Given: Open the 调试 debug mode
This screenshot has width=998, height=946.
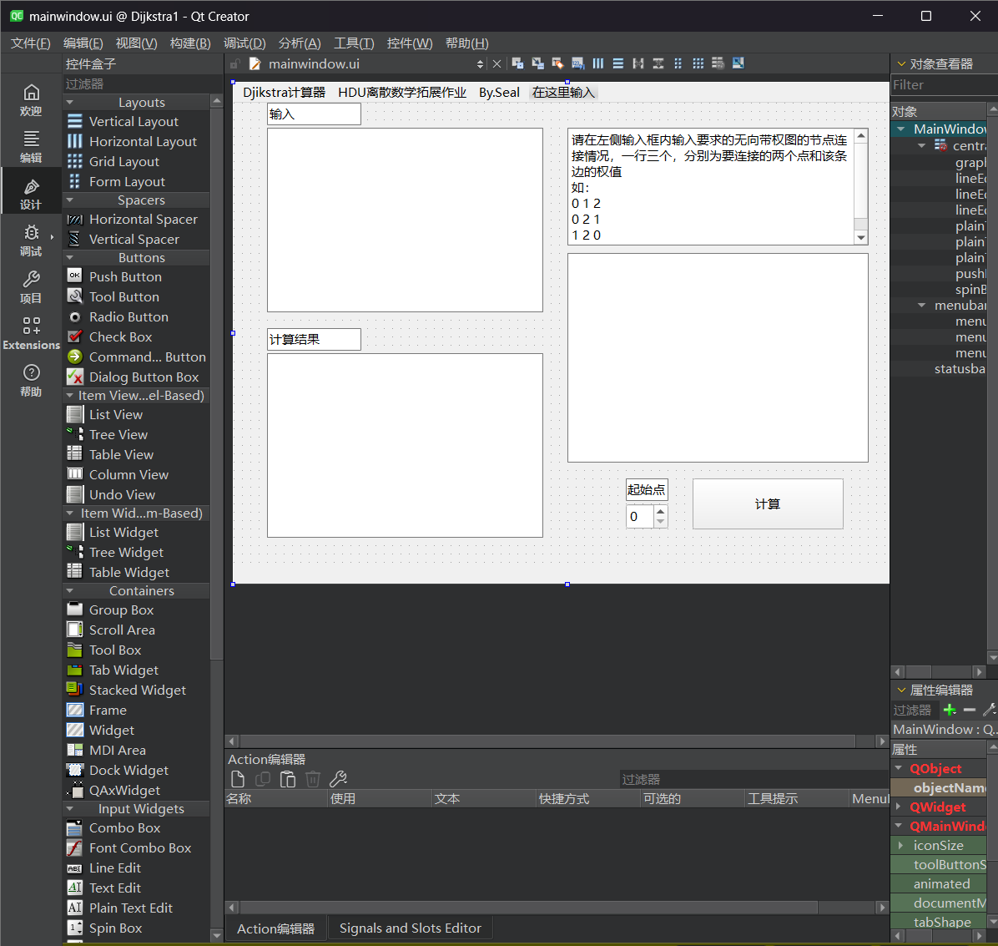Looking at the screenshot, I should [31, 240].
